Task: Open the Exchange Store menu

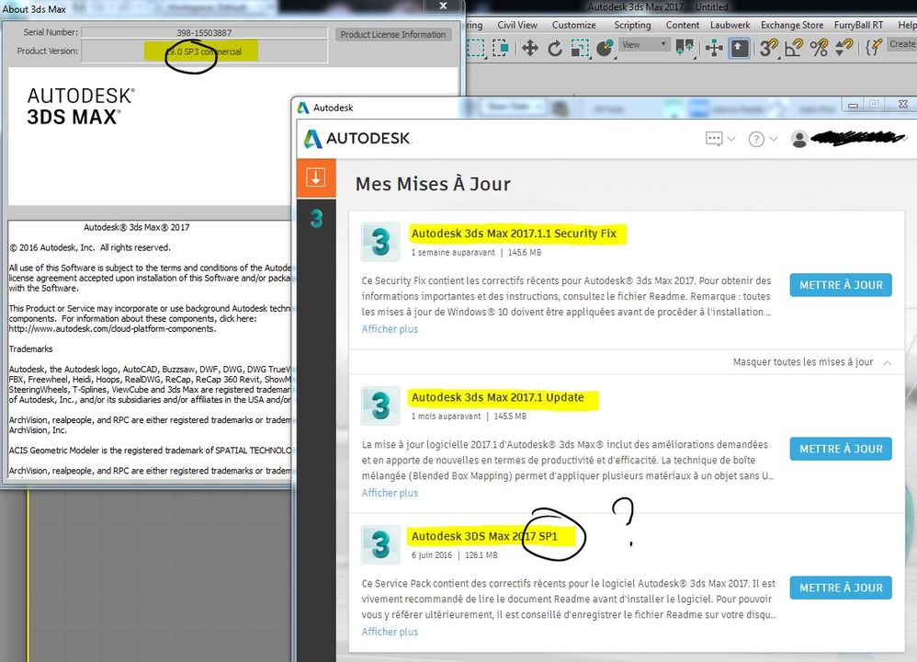Action: pos(792,25)
